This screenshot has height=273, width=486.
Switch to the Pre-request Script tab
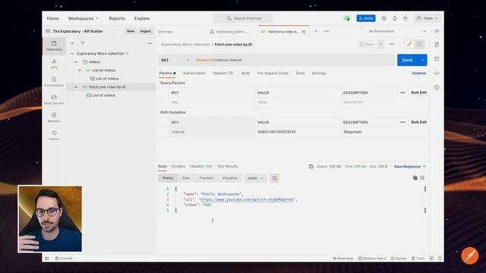tap(273, 74)
